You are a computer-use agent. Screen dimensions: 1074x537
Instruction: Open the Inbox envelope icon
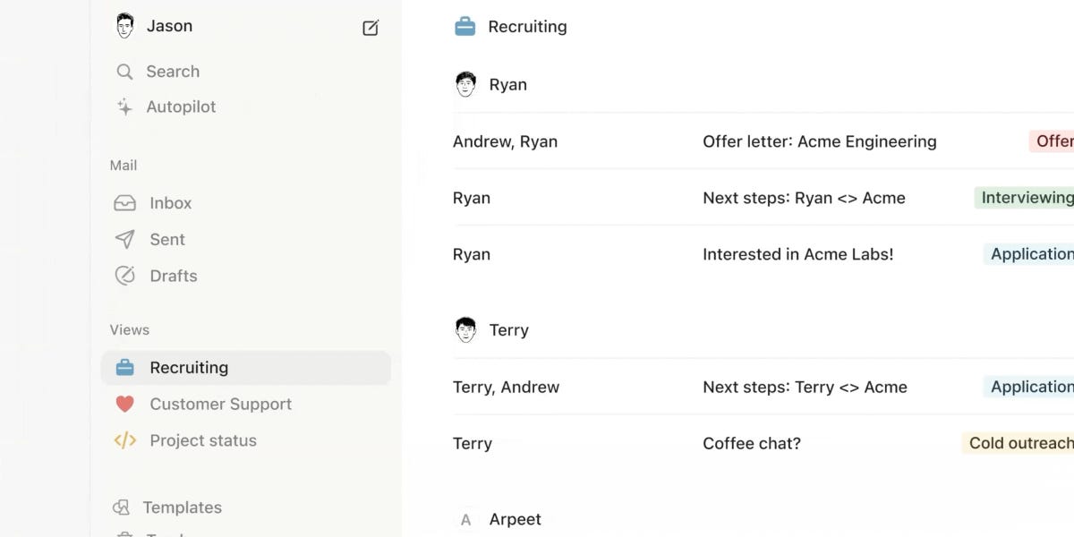pyautogui.click(x=124, y=203)
